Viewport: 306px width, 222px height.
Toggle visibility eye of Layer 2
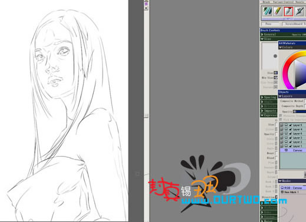[x=286, y=142]
